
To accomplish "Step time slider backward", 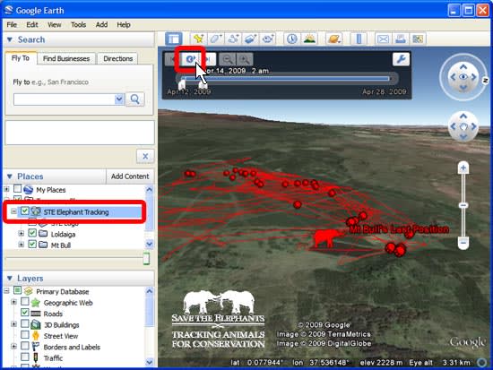I will click(x=173, y=59).
